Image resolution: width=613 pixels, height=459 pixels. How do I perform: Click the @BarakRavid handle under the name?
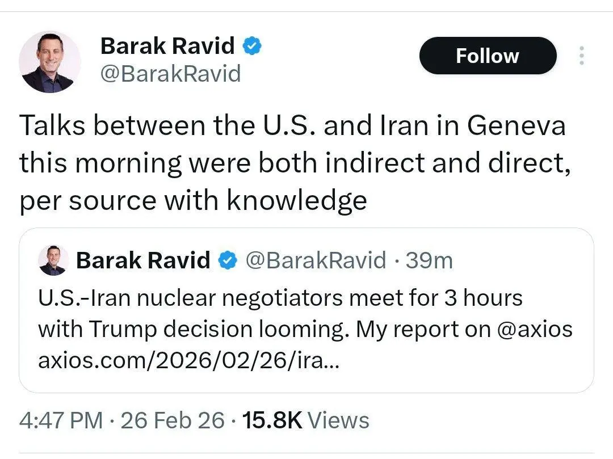pos(170,74)
